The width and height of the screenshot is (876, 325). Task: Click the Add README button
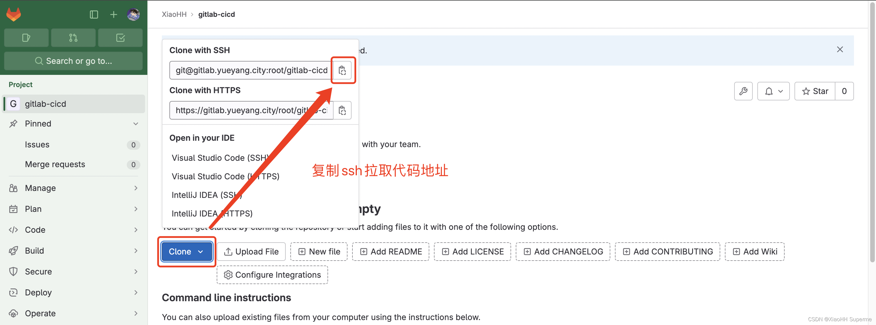pyautogui.click(x=390, y=252)
